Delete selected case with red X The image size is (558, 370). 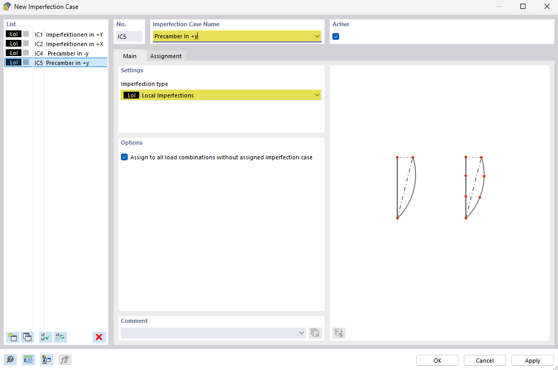click(99, 337)
